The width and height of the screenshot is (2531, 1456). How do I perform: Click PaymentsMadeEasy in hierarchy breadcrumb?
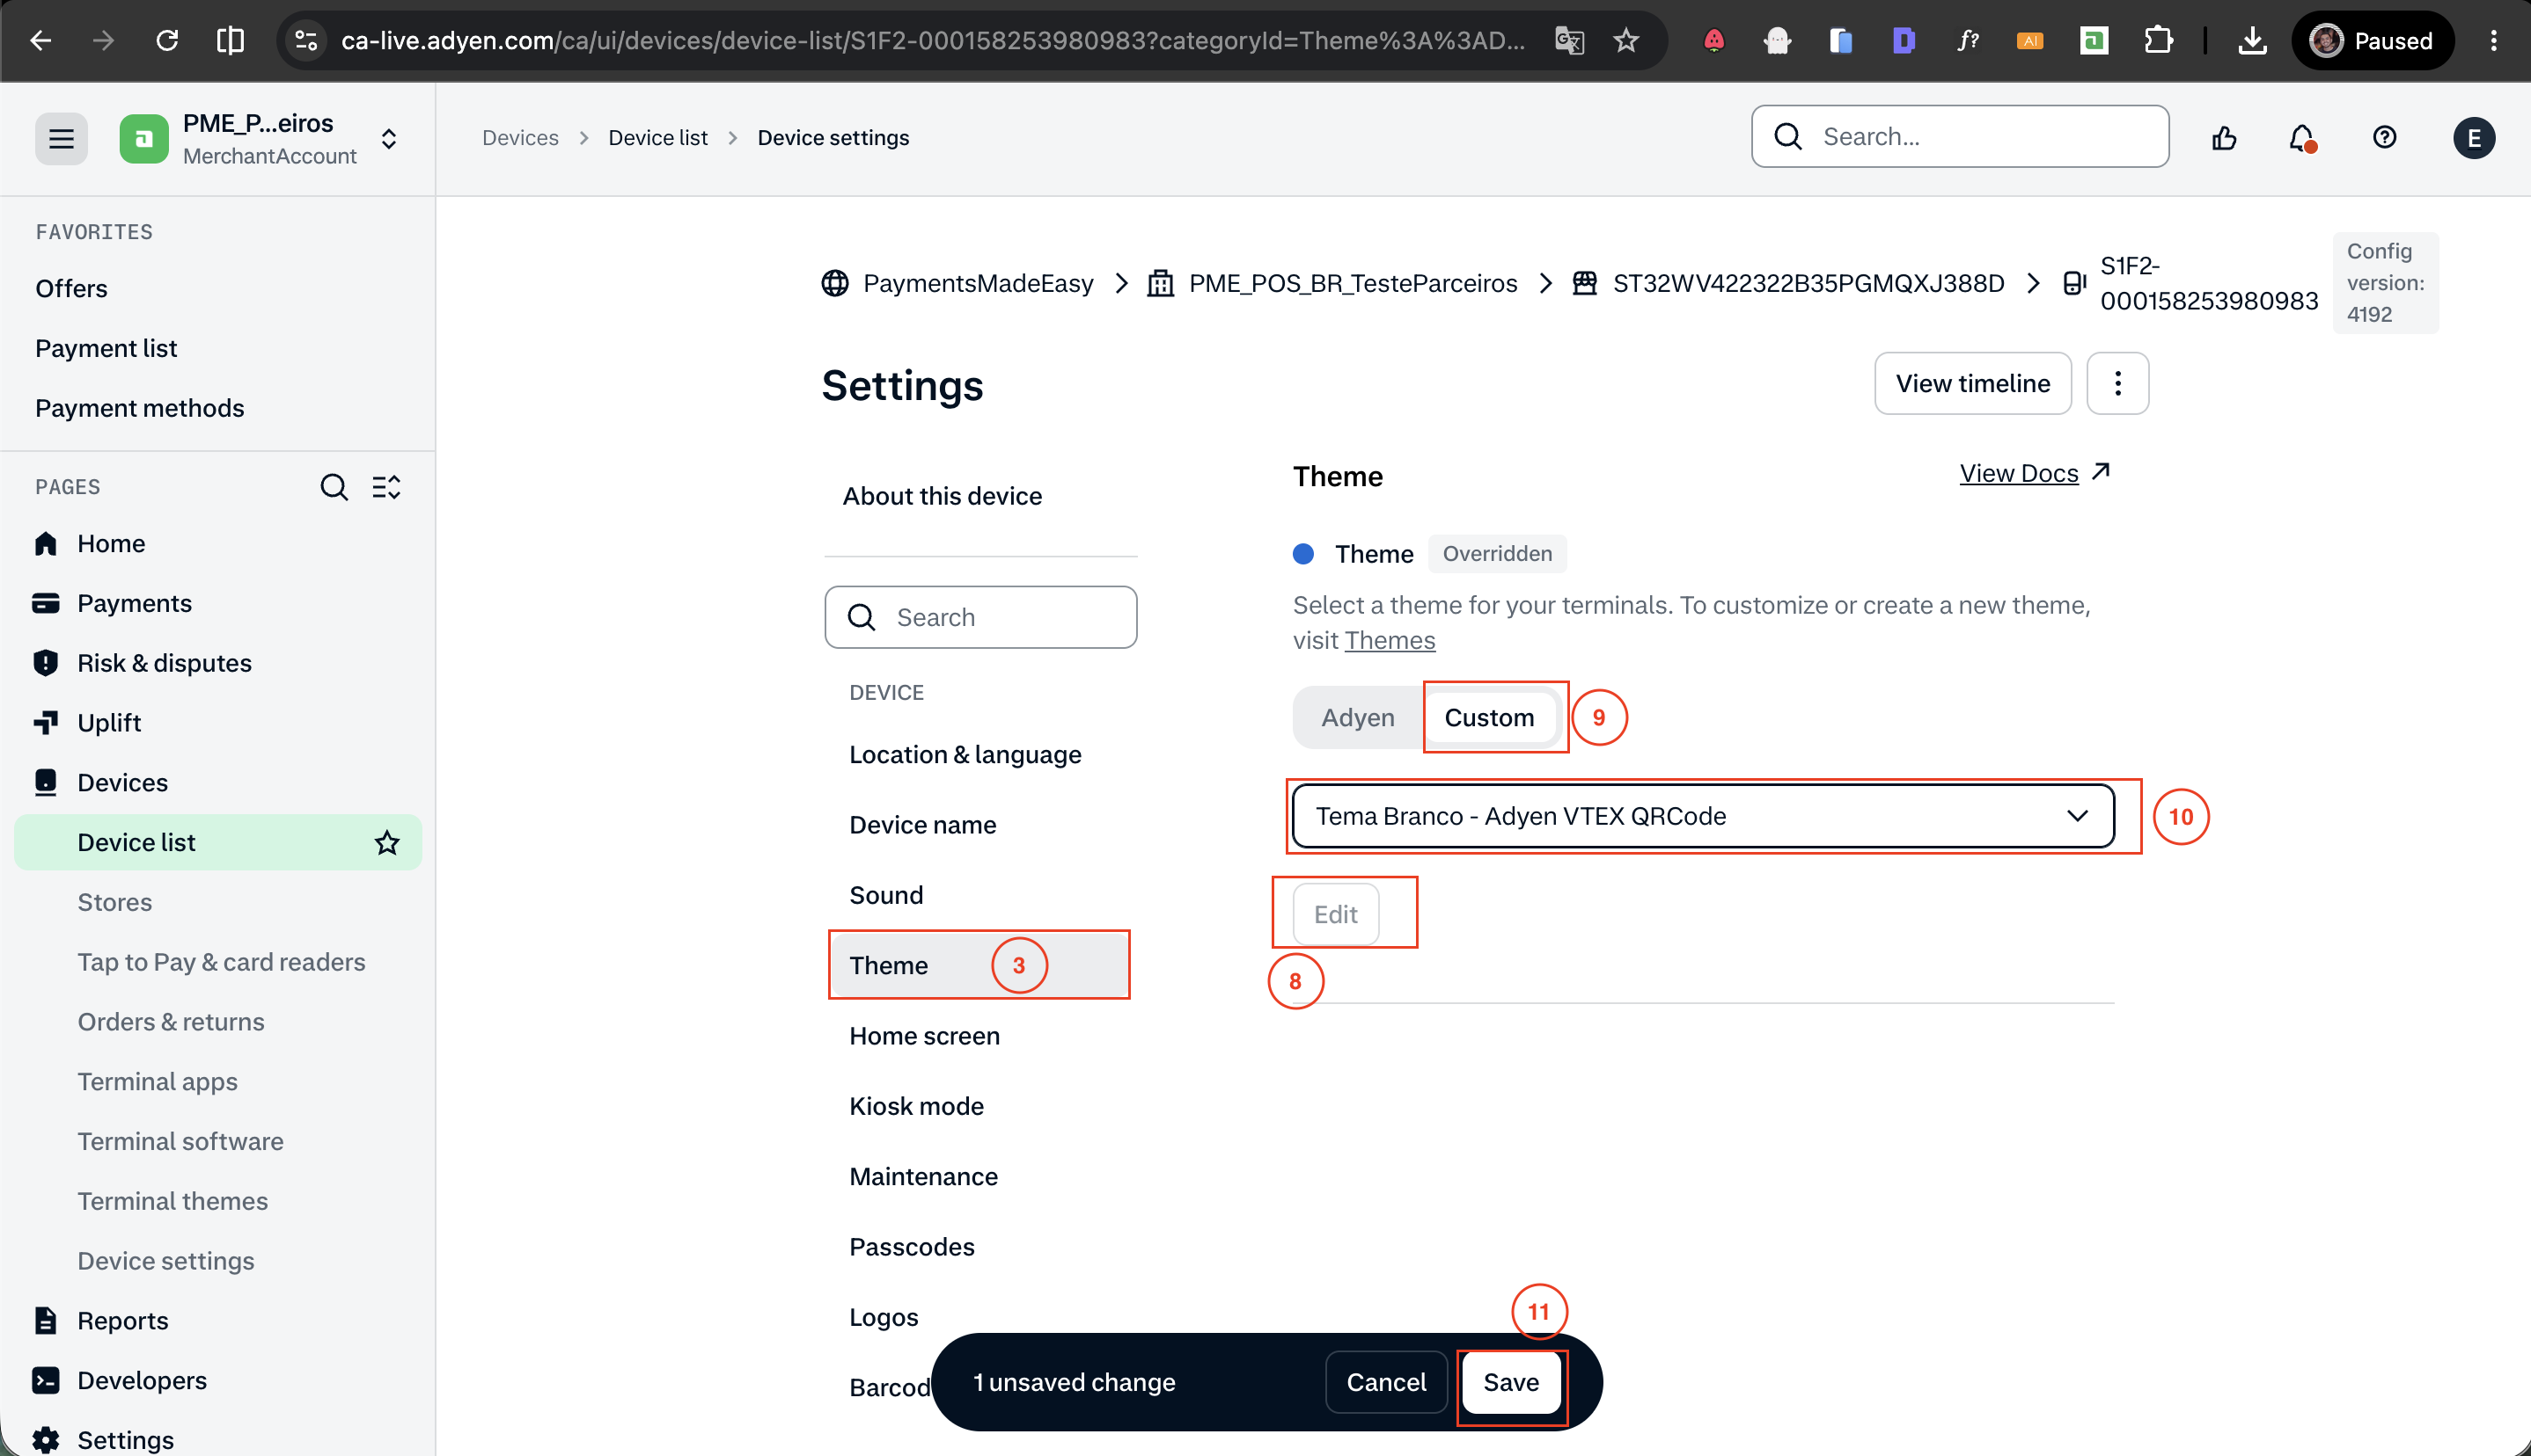coord(977,283)
